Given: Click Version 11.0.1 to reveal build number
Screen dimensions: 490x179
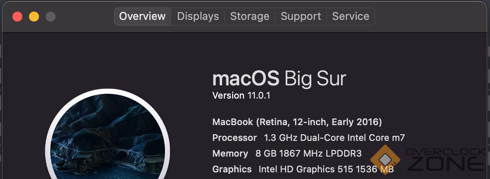Looking at the screenshot, I should pyautogui.click(x=241, y=96).
